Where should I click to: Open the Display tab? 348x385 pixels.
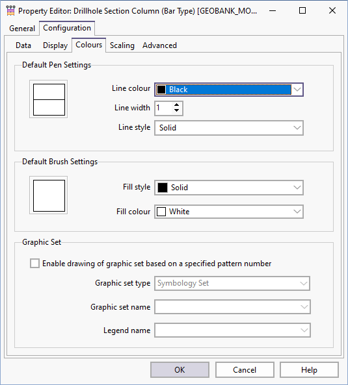click(x=55, y=45)
